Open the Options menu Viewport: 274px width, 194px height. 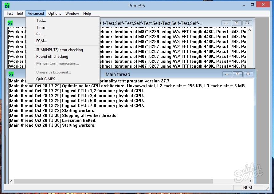pyautogui.click(x=55, y=14)
